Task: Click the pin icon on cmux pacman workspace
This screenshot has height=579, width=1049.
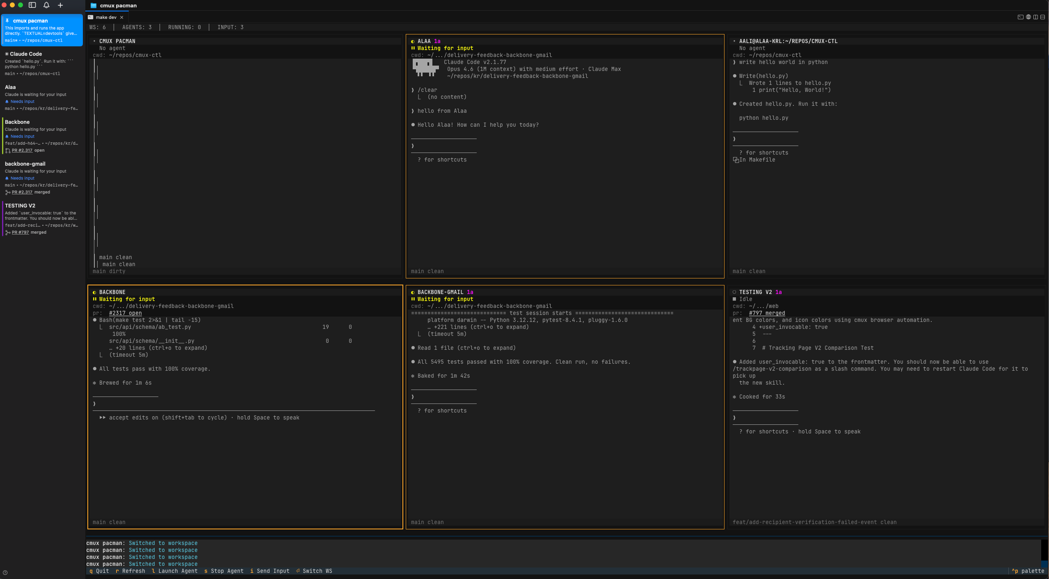Action: (7, 21)
